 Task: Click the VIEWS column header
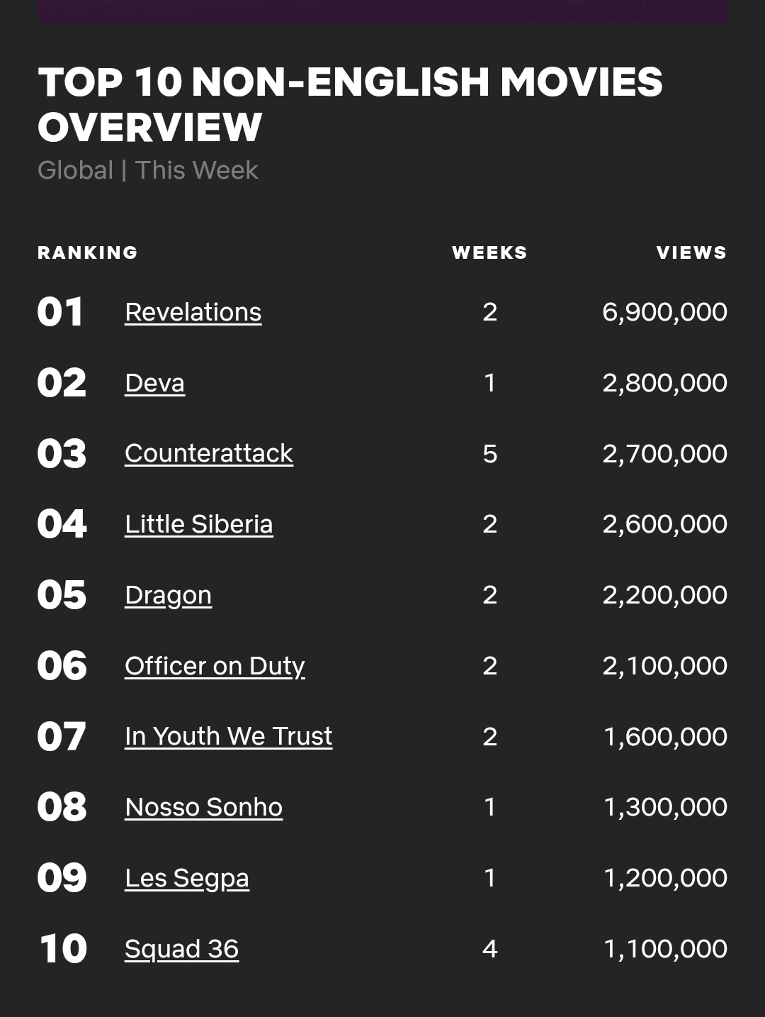tap(691, 252)
